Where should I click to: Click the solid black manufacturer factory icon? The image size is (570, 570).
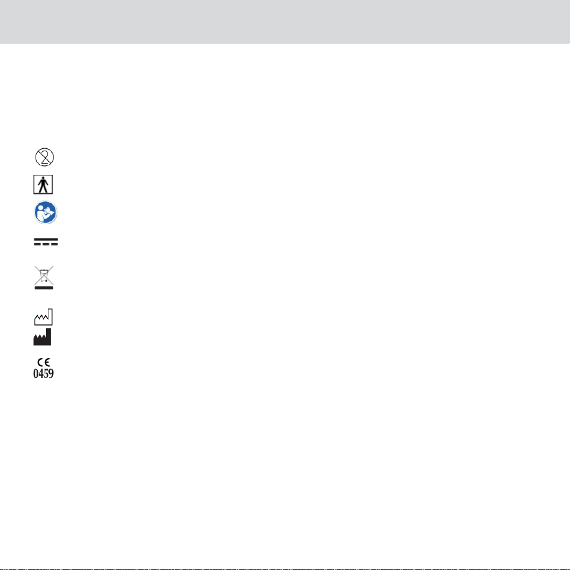pos(42,337)
